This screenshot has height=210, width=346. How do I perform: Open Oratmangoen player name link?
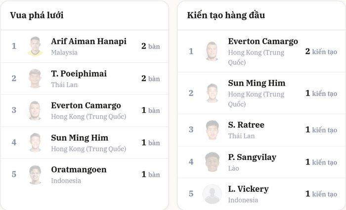click(x=79, y=169)
